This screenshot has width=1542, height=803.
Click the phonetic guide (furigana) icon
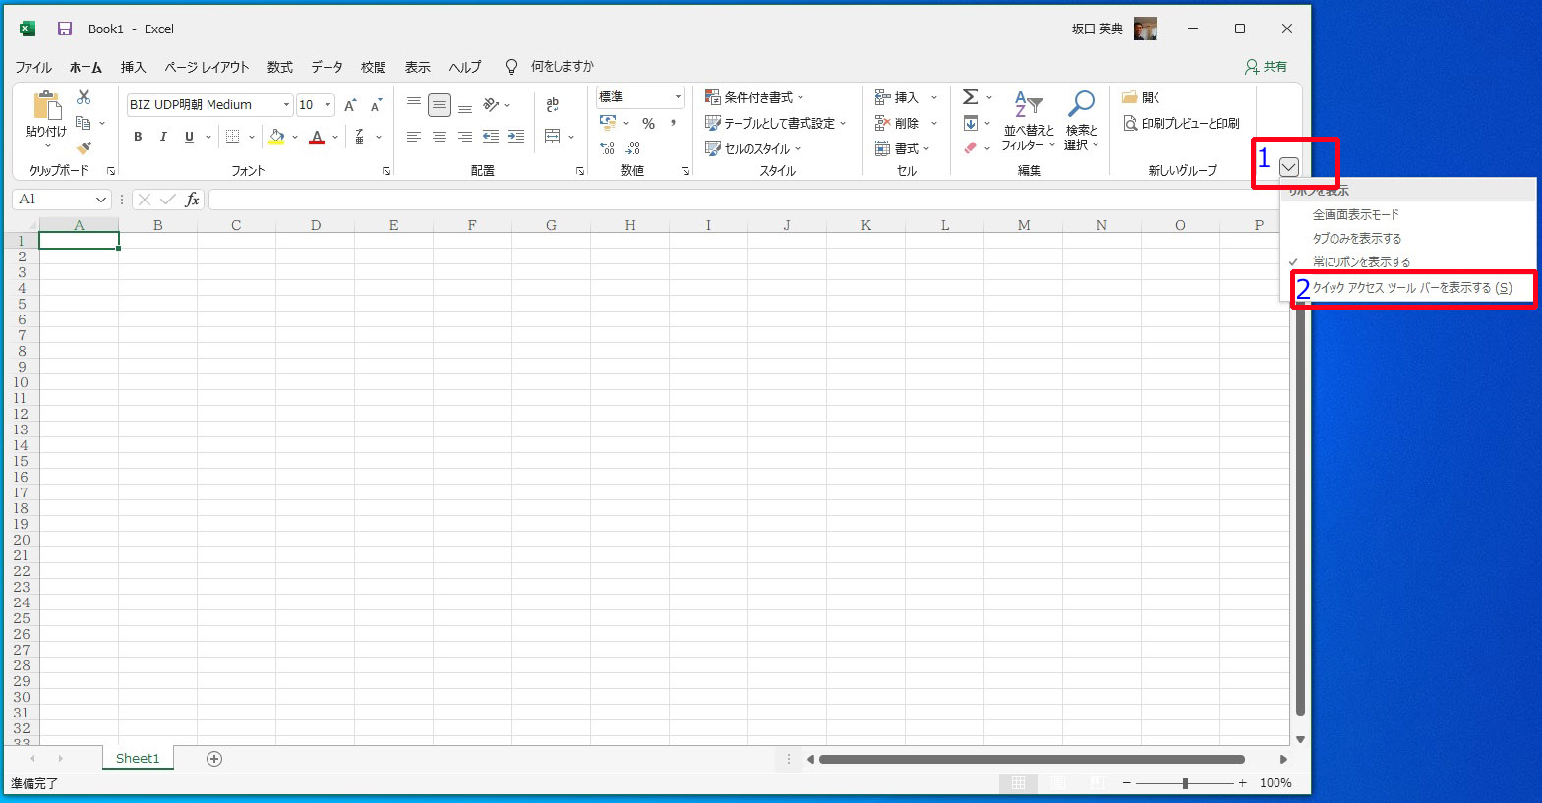click(x=360, y=137)
